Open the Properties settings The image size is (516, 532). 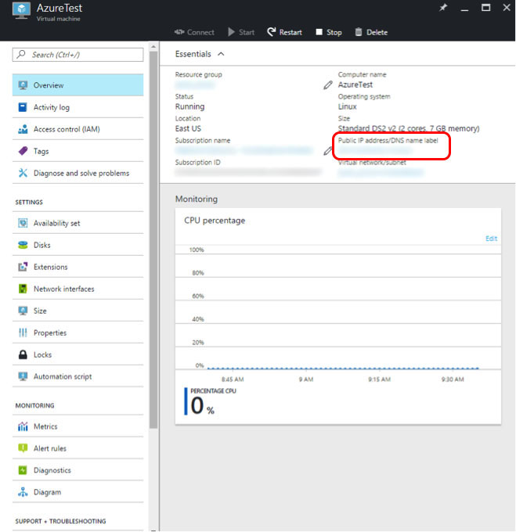tap(78, 332)
